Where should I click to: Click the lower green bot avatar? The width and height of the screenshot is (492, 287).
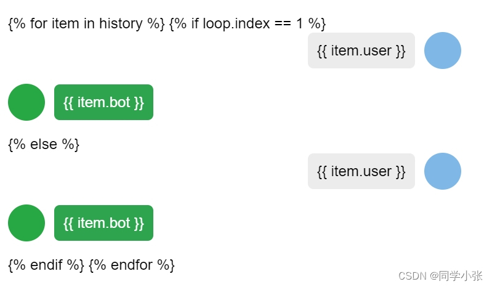click(26, 223)
